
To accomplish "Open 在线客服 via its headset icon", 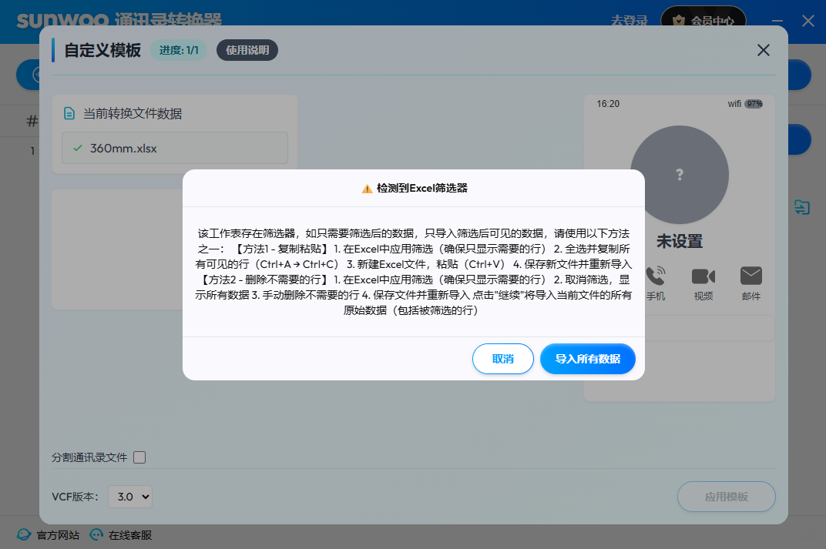I will pyautogui.click(x=96, y=535).
